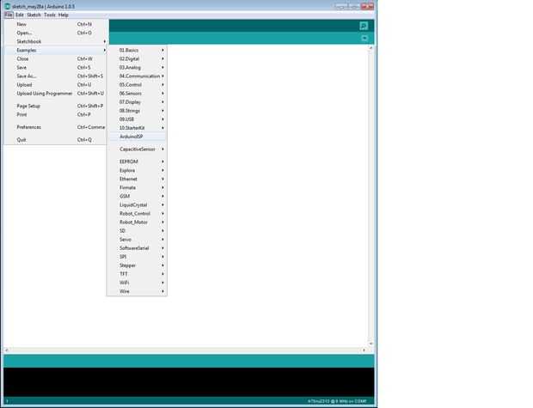Open the Serial Monitor magnifier icon
Screen dimensions: 533x408
[x=364, y=26]
